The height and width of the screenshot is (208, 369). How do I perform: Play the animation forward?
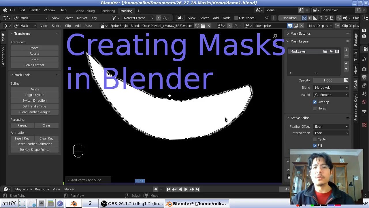[186, 189]
